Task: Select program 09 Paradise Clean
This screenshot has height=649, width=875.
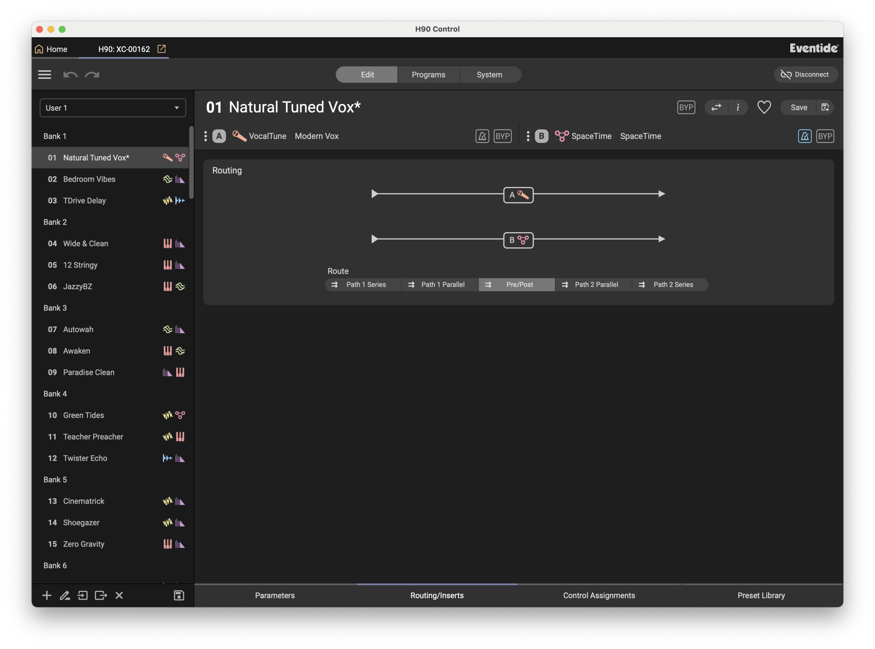Action: (110, 373)
